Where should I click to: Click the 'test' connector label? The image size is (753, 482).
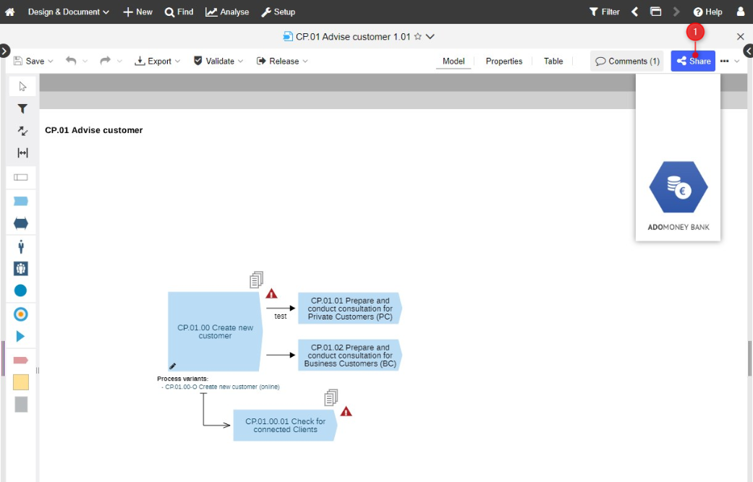pyautogui.click(x=281, y=316)
